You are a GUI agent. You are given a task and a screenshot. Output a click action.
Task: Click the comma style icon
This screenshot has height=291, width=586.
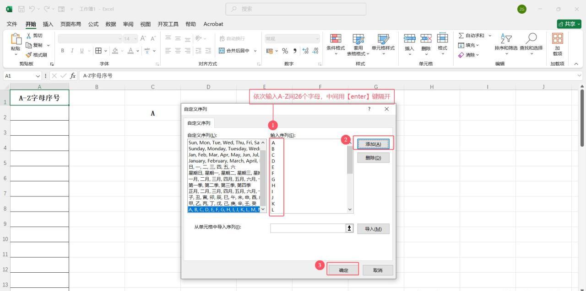tap(295, 51)
